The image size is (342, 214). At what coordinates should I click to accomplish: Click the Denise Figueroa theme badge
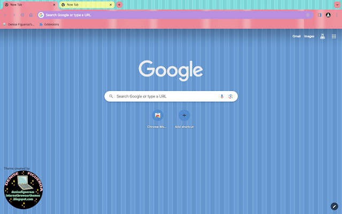click(x=24, y=190)
